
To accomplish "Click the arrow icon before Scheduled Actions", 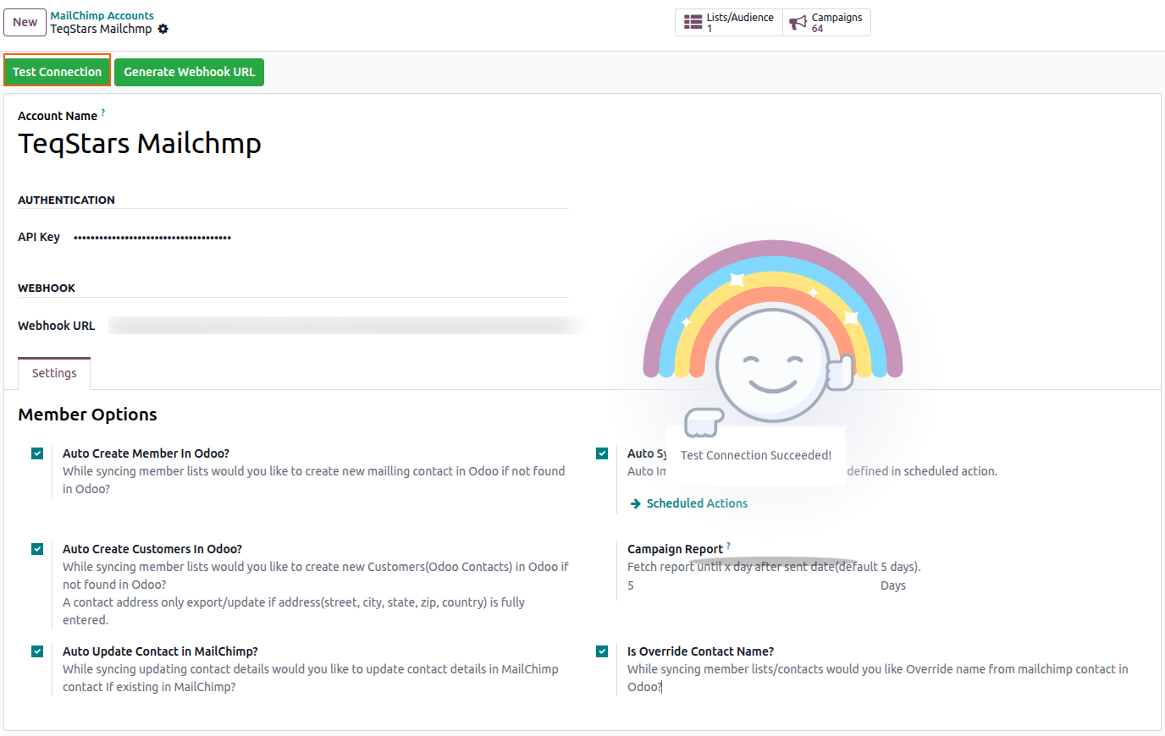I will coord(636,503).
